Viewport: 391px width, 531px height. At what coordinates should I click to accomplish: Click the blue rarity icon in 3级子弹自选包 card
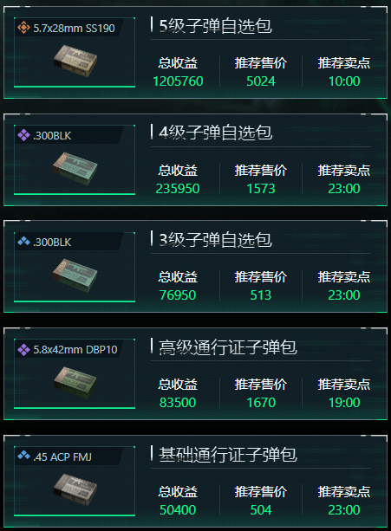click(23, 242)
